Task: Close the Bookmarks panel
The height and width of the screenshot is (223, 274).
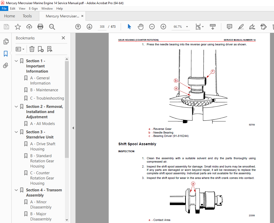Action: coord(63,38)
